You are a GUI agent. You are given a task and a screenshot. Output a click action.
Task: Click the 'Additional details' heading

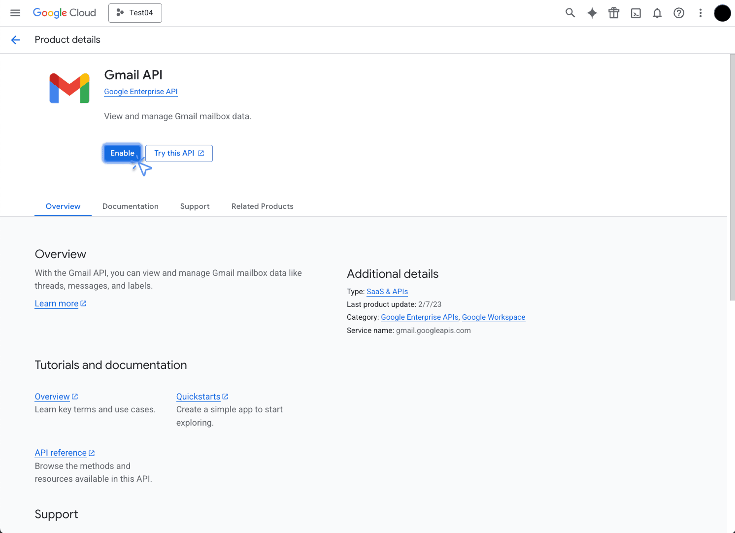pyautogui.click(x=393, y=274)
